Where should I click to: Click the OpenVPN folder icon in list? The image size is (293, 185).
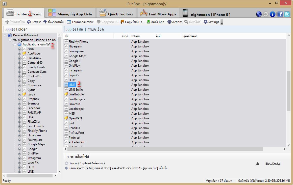(x=66, y=118)
